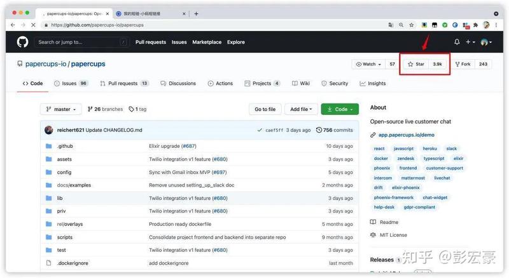
Task: Open Marketplace in top navigation
Action: tap(207, 42)
